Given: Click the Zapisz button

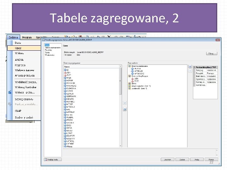Looking at the screenshot, I should [x=182, y=160].
